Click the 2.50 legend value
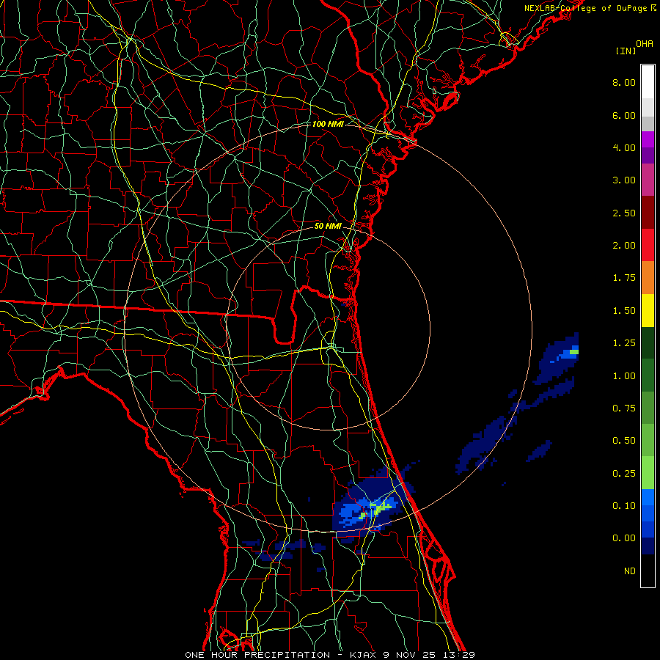 624,213
